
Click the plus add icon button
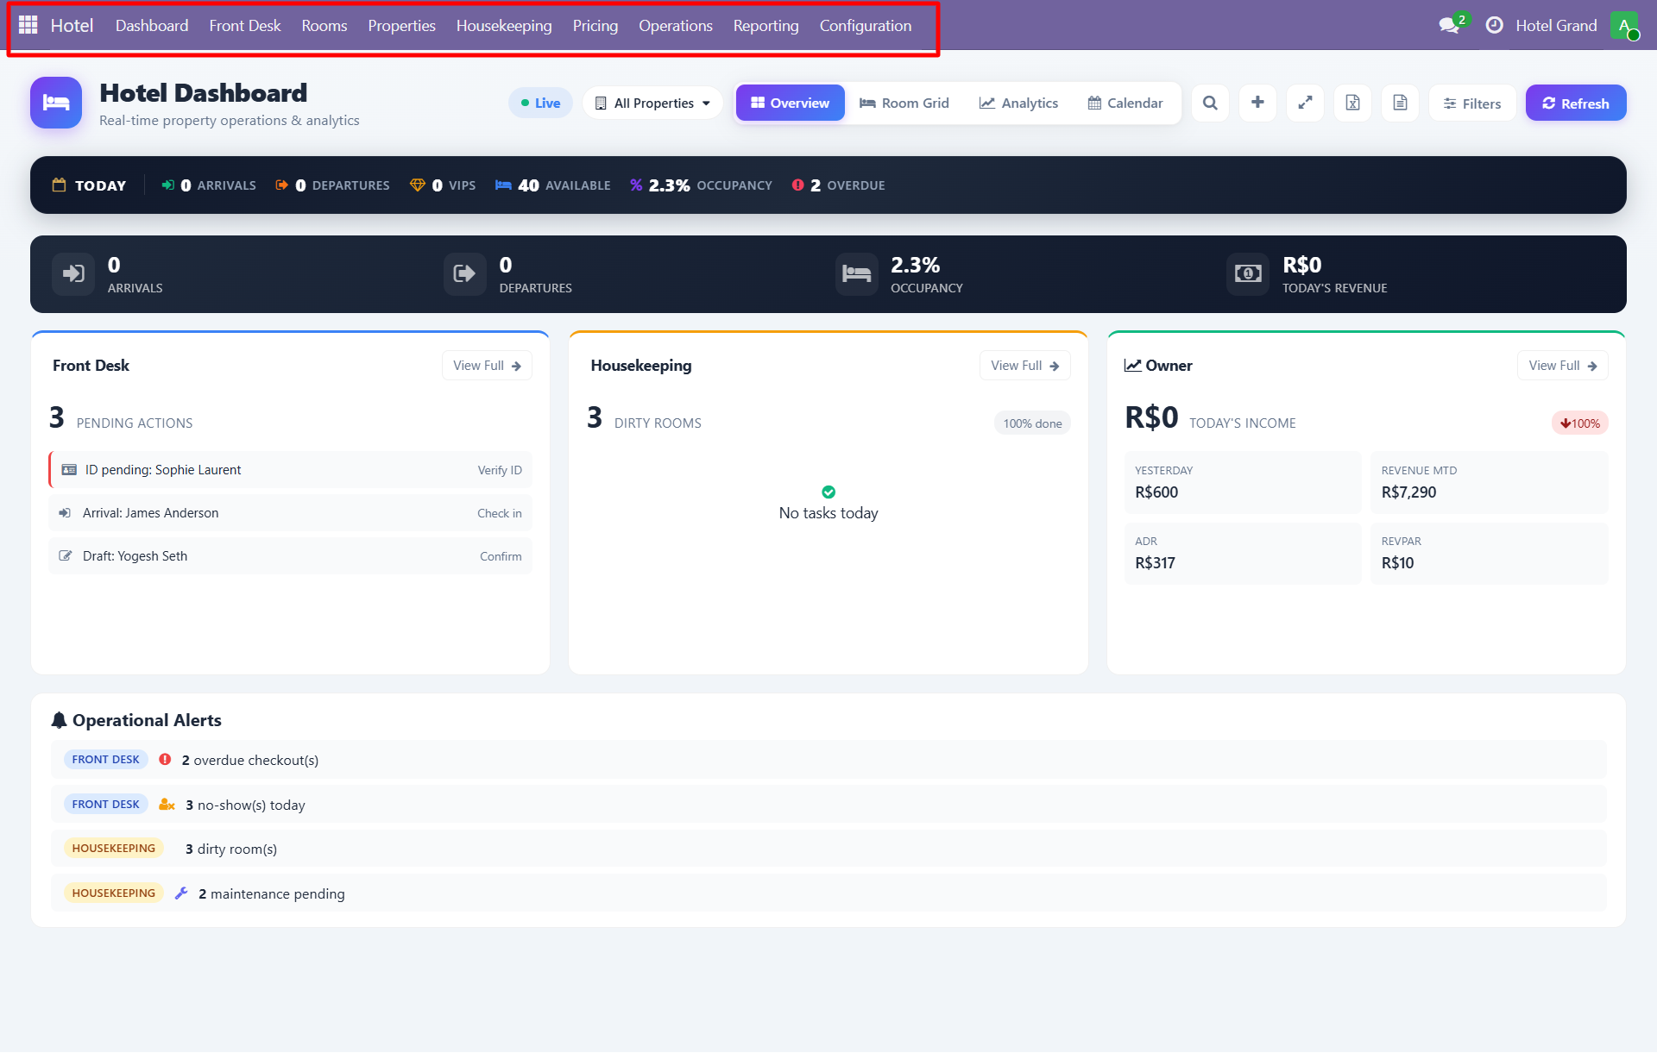[x=1257, y=103]
